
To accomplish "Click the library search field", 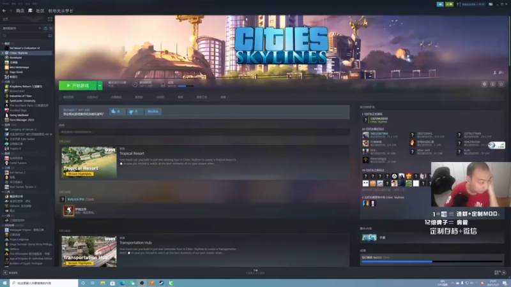I will pyautogui.click(x=24, y=36).
